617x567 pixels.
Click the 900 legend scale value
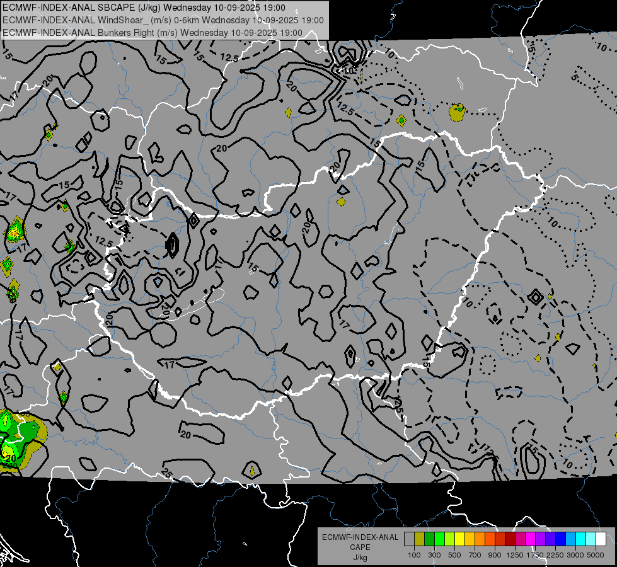tap(495, 555)
